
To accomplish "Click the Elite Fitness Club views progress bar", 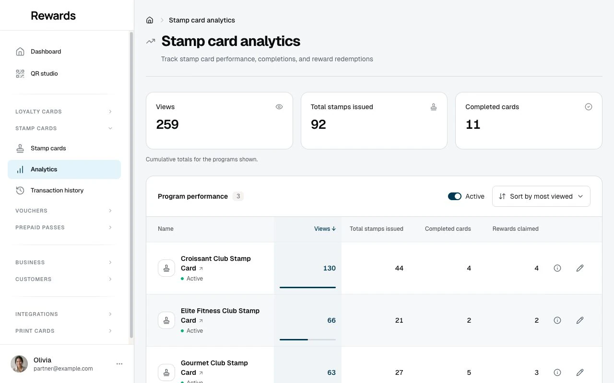I will tap(307, 339).
